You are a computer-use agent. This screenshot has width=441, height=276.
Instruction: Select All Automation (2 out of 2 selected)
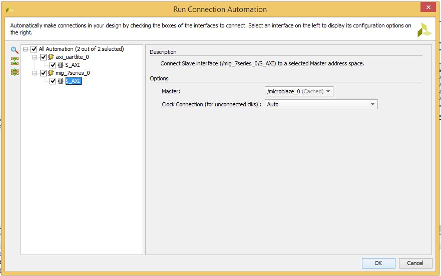[x=81, y=49]
